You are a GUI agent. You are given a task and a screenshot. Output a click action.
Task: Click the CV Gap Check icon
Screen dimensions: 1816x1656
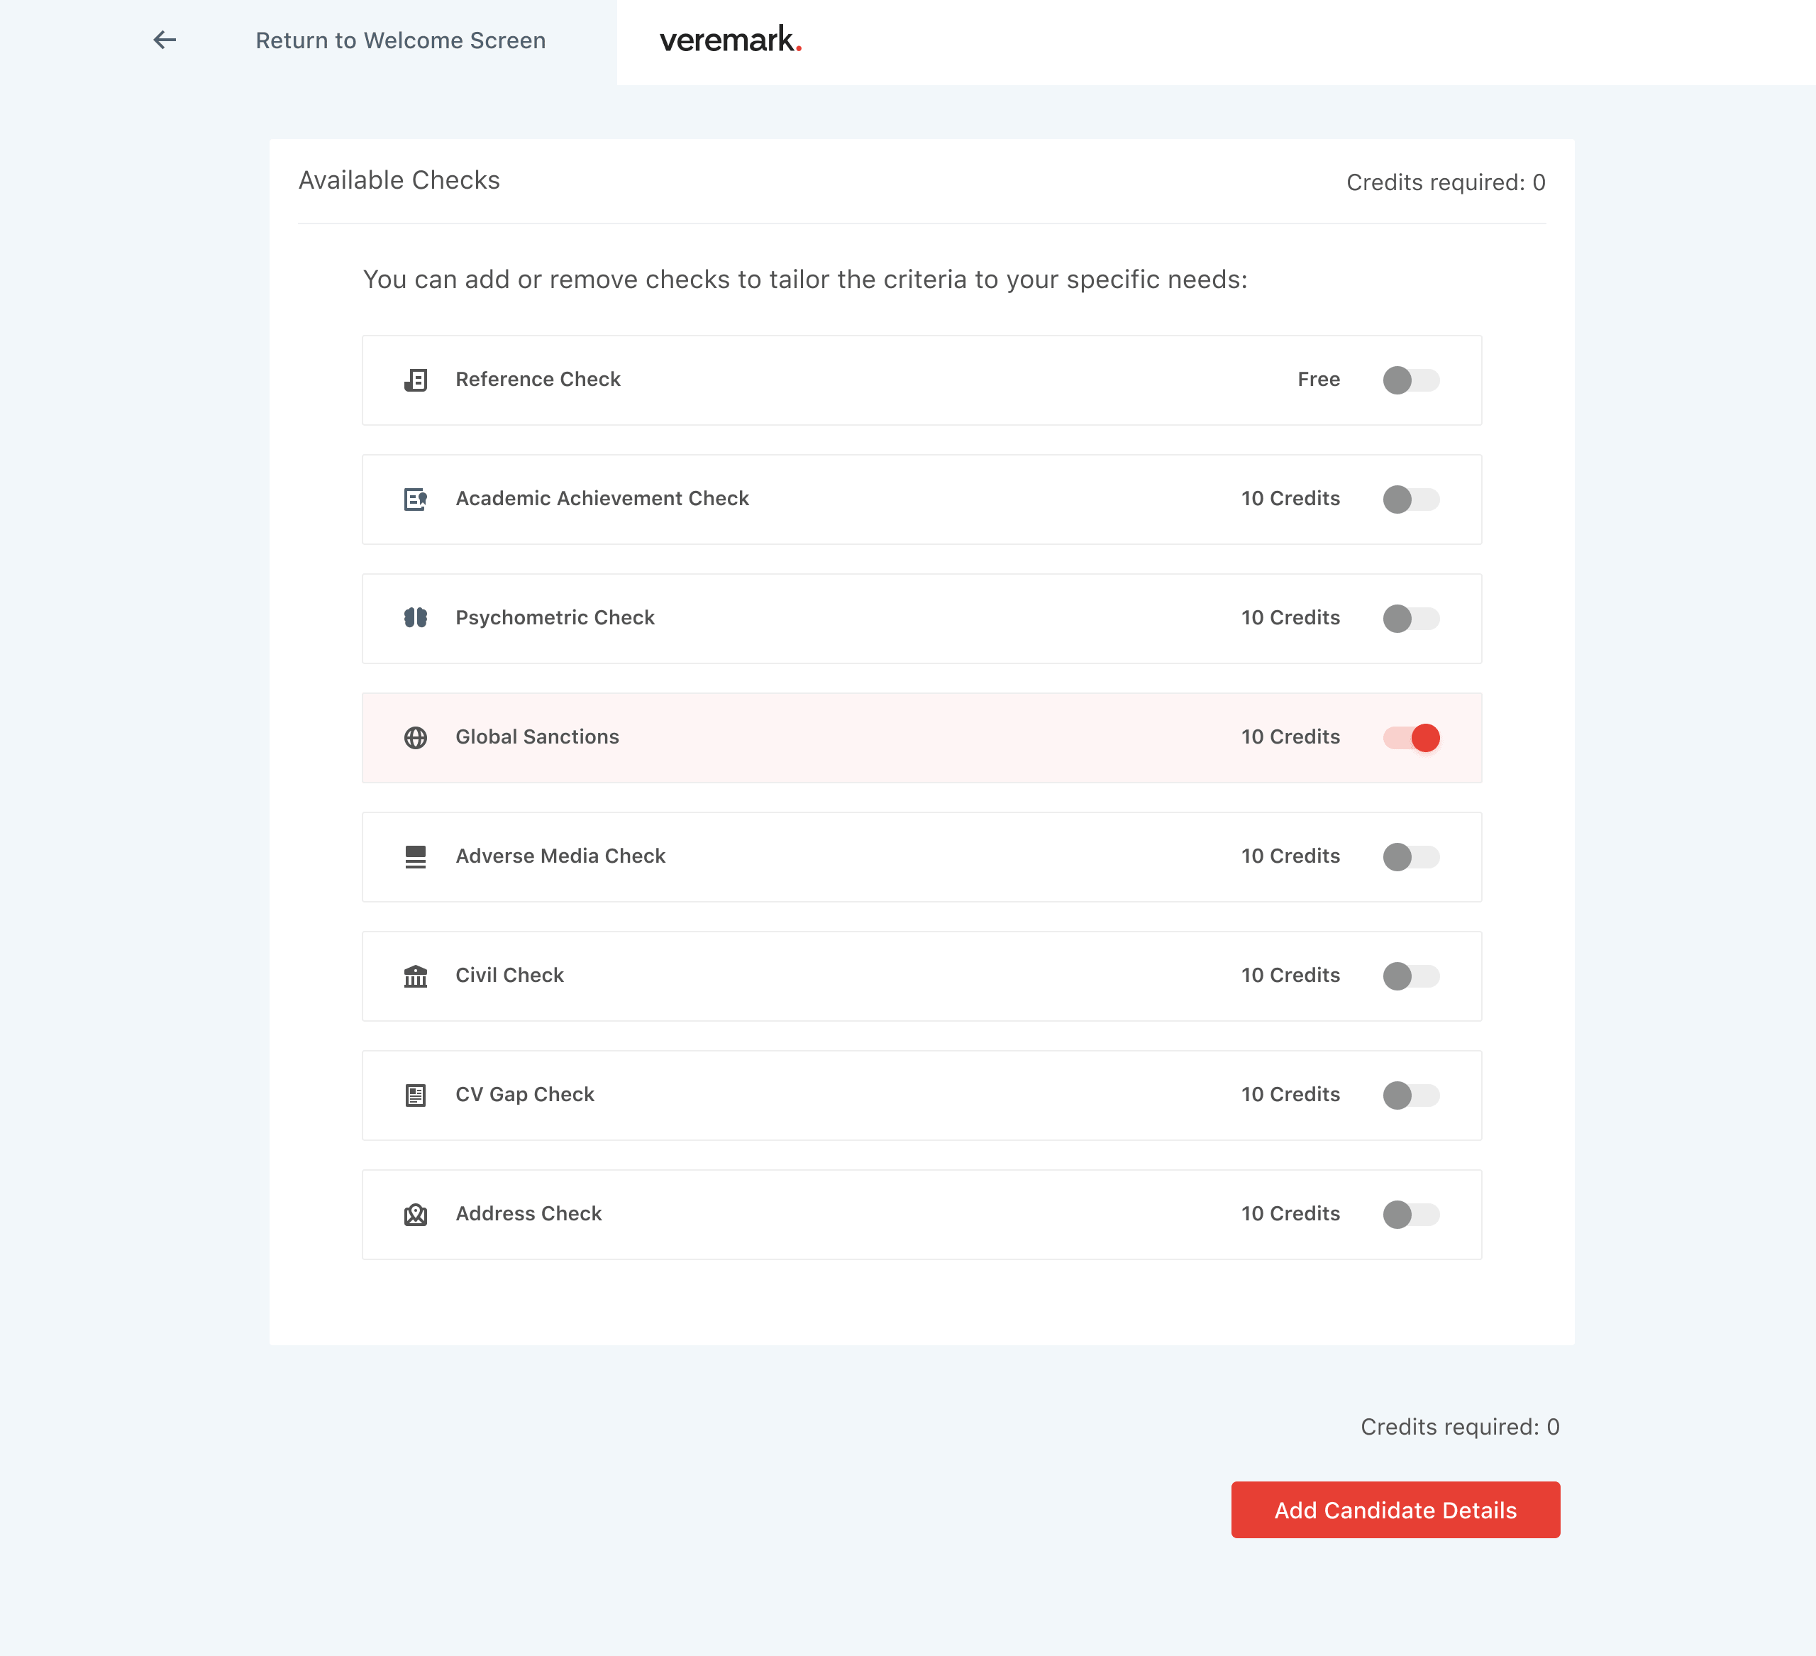(415, 1095)
